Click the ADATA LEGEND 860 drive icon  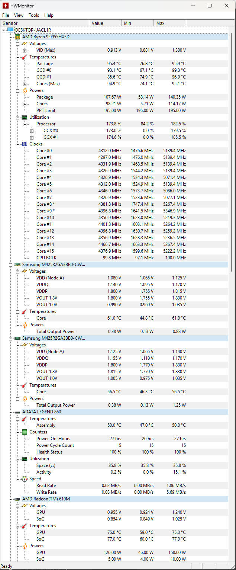pos(17,412)
